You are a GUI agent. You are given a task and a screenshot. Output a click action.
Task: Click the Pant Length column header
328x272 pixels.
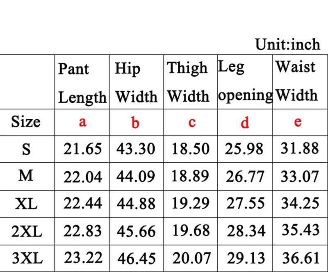pos(82,83)
